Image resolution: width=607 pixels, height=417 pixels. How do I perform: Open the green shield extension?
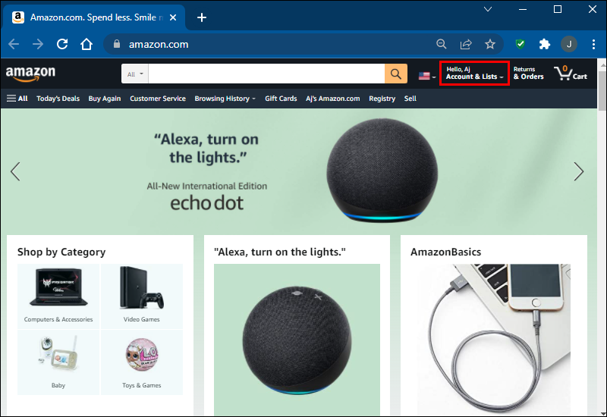click(521, 44)
